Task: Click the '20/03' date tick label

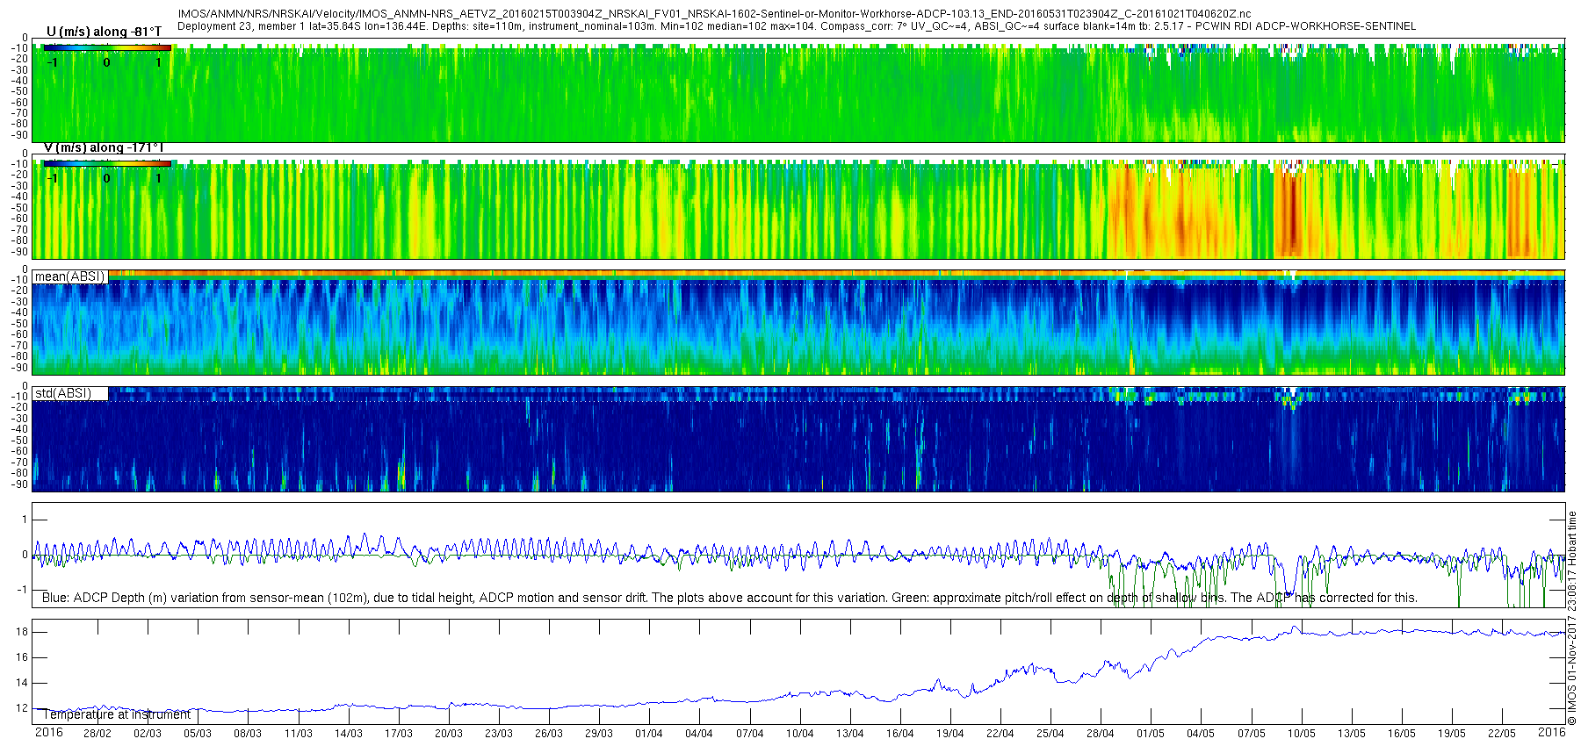Action: pyautogui.click(x=449, y=734)
